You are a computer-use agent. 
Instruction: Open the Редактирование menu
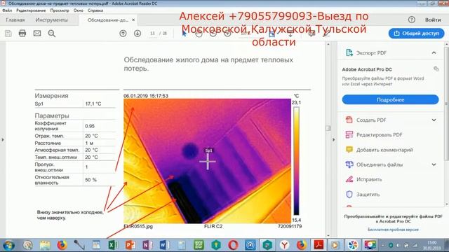31,10
